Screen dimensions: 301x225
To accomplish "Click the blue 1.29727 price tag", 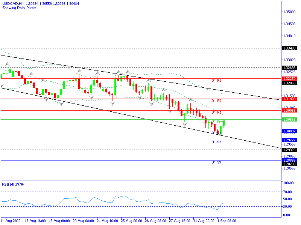I will click(x=289, y=140).
